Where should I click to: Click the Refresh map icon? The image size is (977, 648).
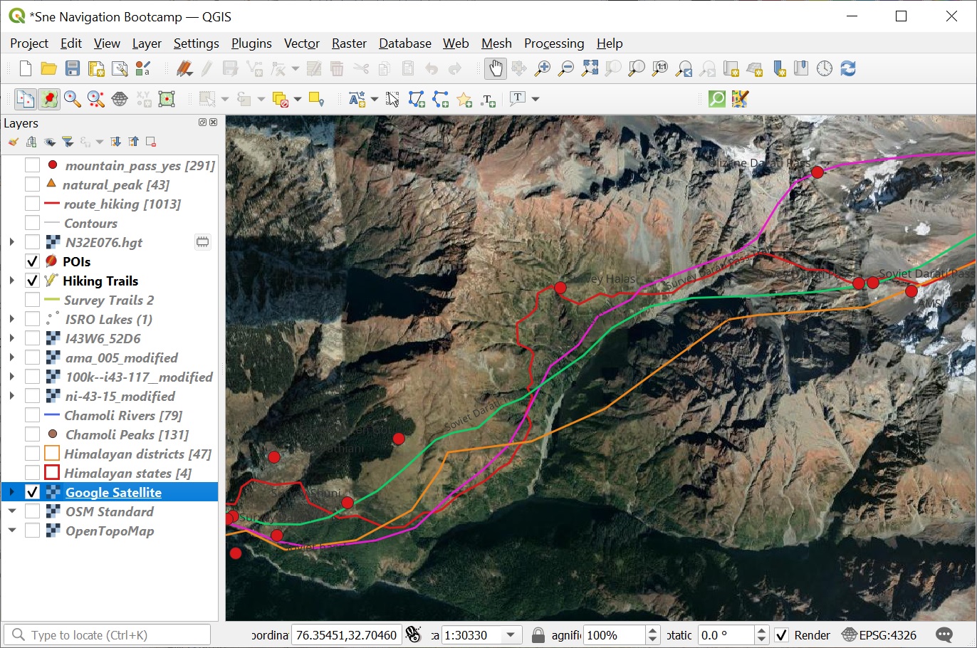(x=847, y=68)
